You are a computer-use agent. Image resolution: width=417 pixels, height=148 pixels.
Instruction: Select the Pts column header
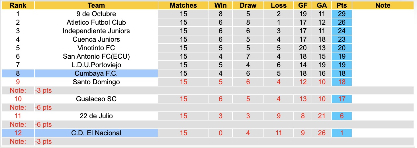(x=342, y=5)
